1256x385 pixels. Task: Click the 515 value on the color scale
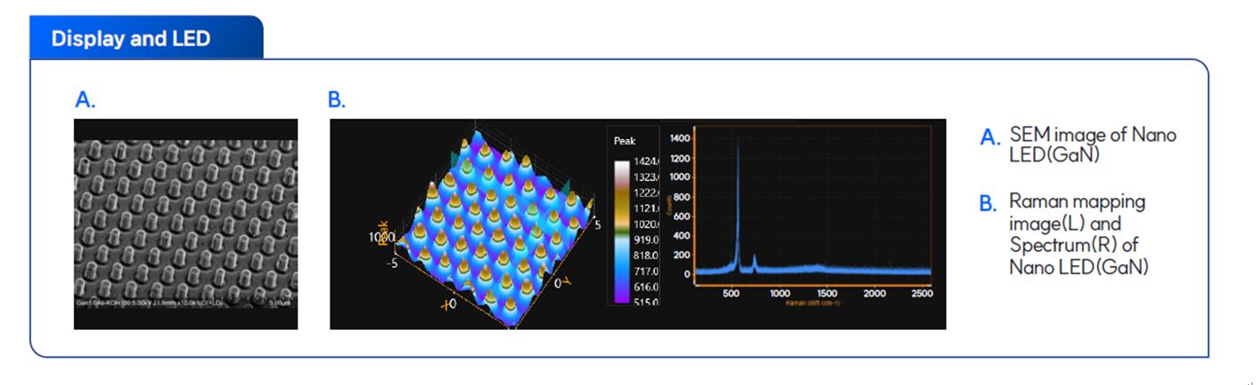pos(645,302)
